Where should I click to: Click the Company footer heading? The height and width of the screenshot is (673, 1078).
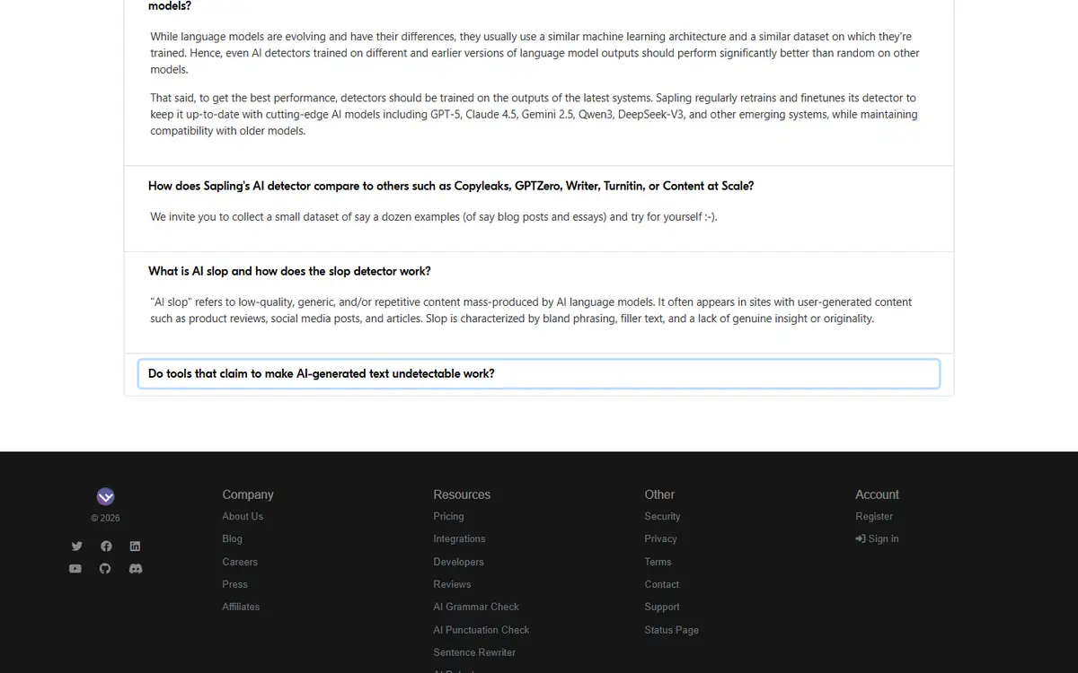coord(248,494)
